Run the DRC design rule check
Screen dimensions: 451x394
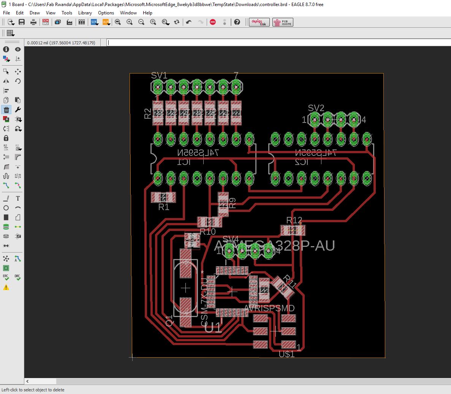pos(17,278)
